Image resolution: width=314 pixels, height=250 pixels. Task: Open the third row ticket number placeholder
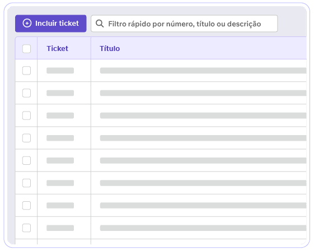[x=60, y=115]
